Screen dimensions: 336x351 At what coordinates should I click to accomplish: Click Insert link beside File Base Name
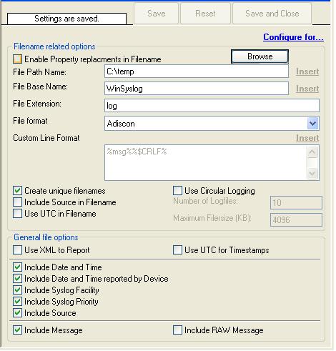[x=307, y=89]
